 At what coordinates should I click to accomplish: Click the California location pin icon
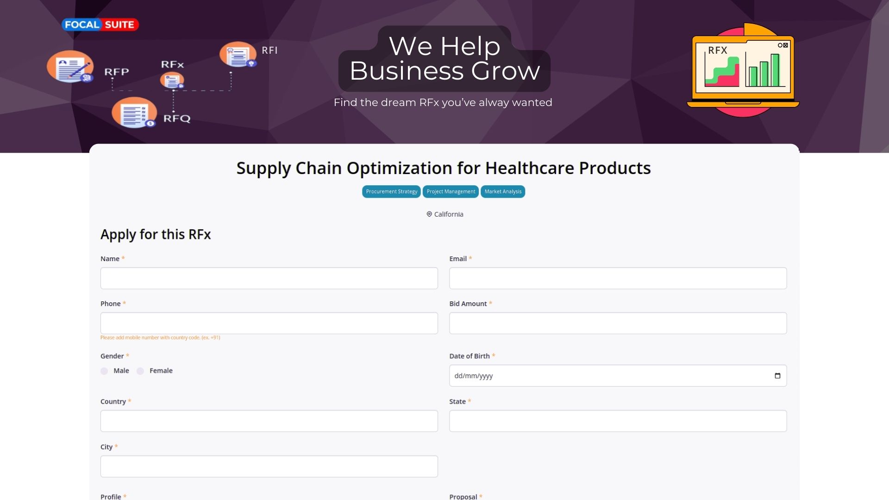[x=429, y=214]
